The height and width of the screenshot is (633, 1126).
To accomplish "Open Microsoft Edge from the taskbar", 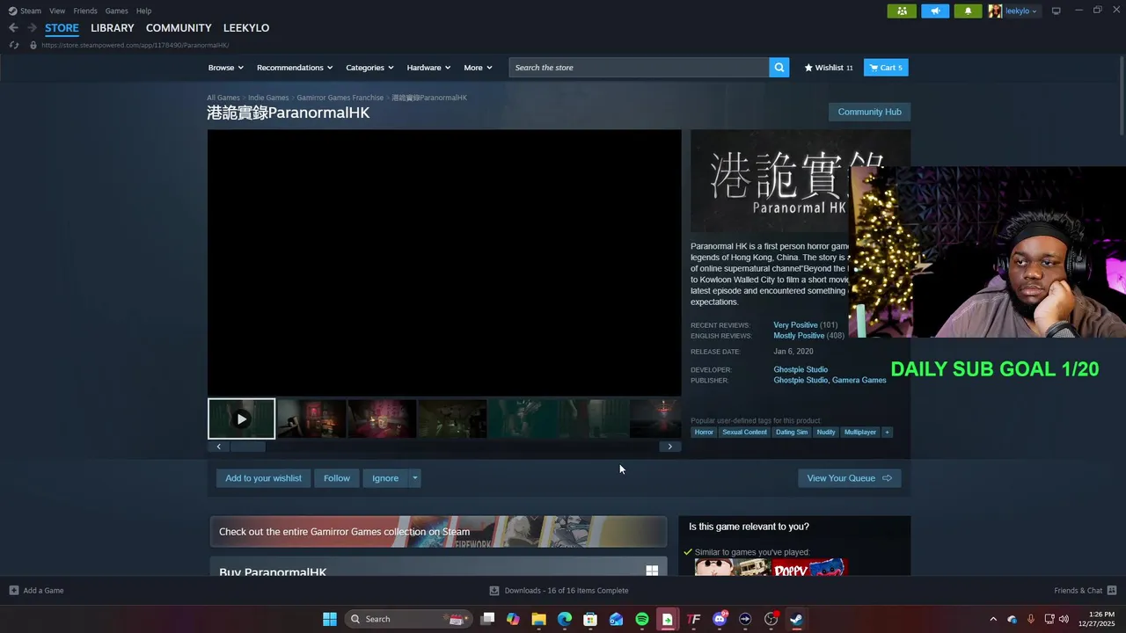I will (565, 619).
